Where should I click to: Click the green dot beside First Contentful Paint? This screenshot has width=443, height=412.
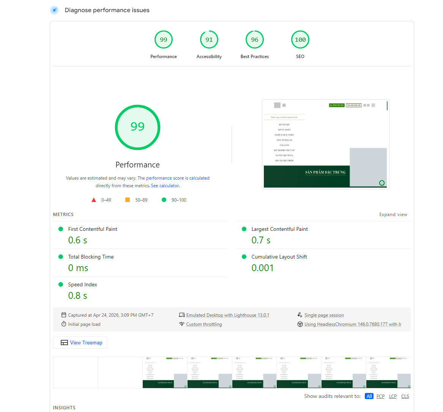click(x=61, y=229)
